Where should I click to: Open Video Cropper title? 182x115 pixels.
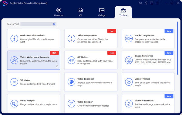pyautogui.click(x=85, y=102)
